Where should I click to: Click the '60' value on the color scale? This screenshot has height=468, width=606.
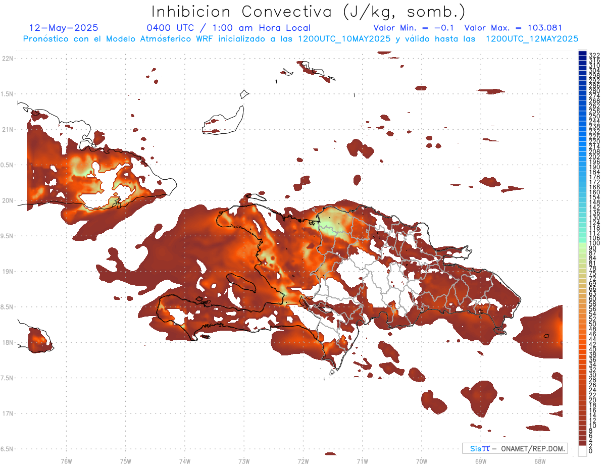(593, 298)
